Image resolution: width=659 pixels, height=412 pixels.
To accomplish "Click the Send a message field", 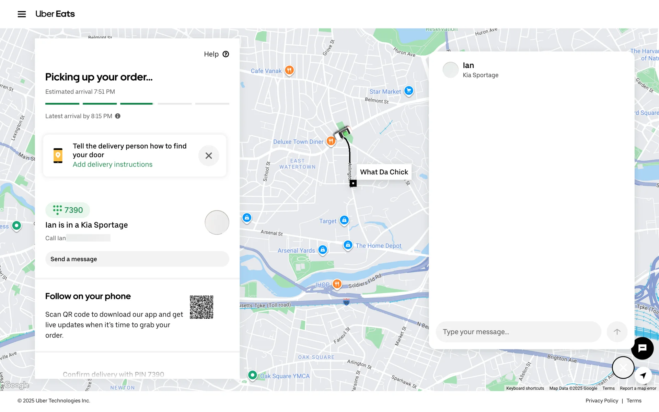I will (x=137, y=259).
